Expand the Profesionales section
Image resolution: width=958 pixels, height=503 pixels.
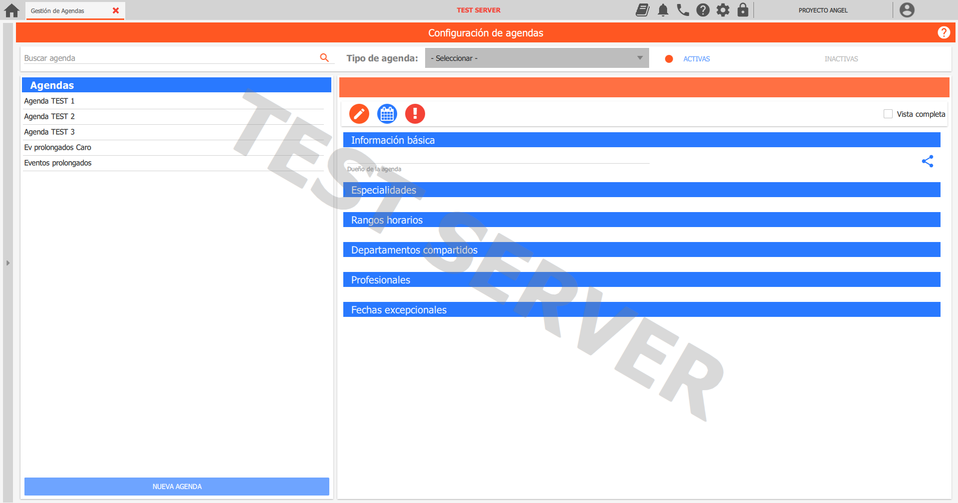click(642, 279)
